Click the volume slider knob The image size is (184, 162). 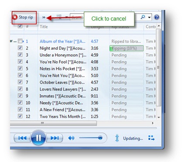(x=100, y=138)
